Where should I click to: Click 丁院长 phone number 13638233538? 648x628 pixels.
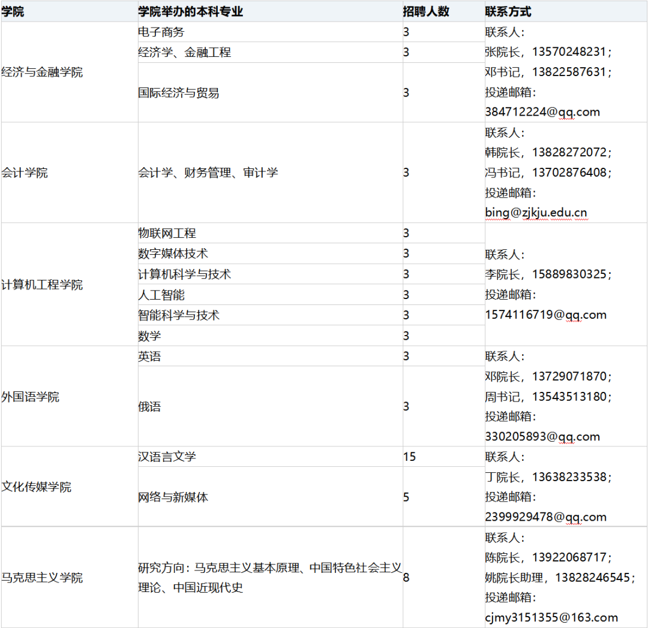pos(569,477)
